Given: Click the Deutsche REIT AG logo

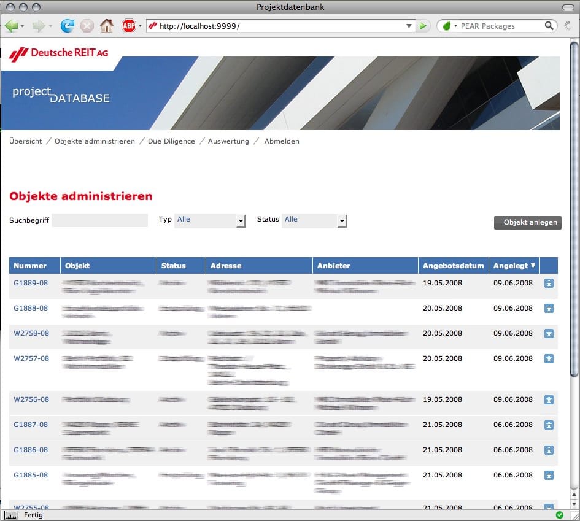Looking at the screenshot, I should [59, 54].
